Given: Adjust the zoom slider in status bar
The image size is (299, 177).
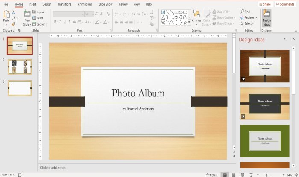Looking at the screenshot, I should pos(267,175).
